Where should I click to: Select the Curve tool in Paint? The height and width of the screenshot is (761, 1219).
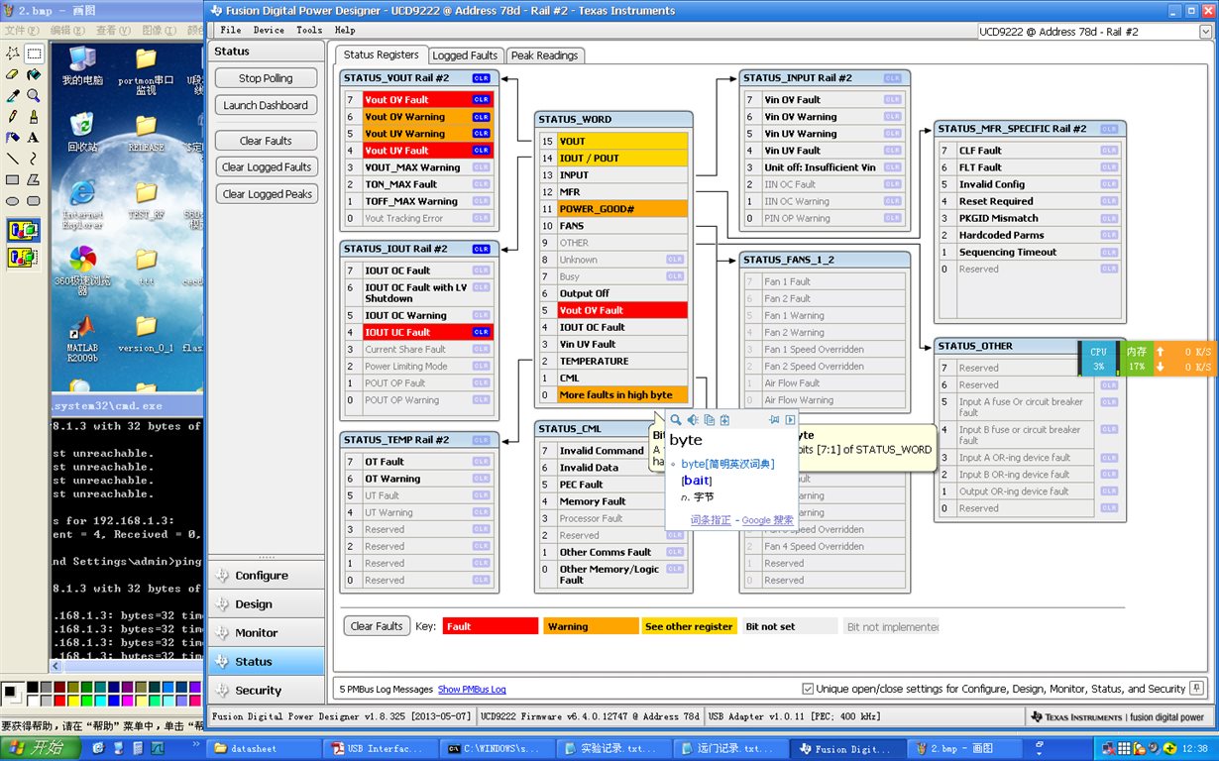click(34, 159)
